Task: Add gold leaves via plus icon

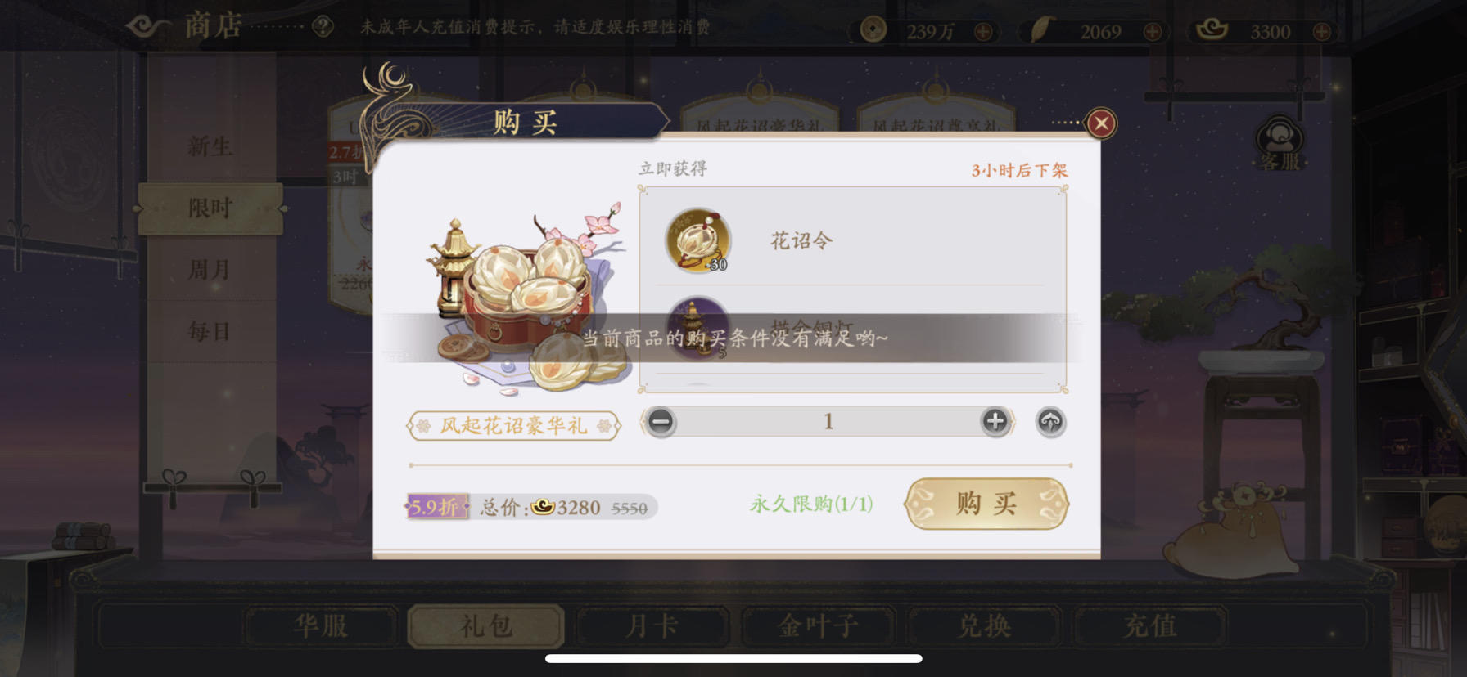Action: [x=1152, y=32]
